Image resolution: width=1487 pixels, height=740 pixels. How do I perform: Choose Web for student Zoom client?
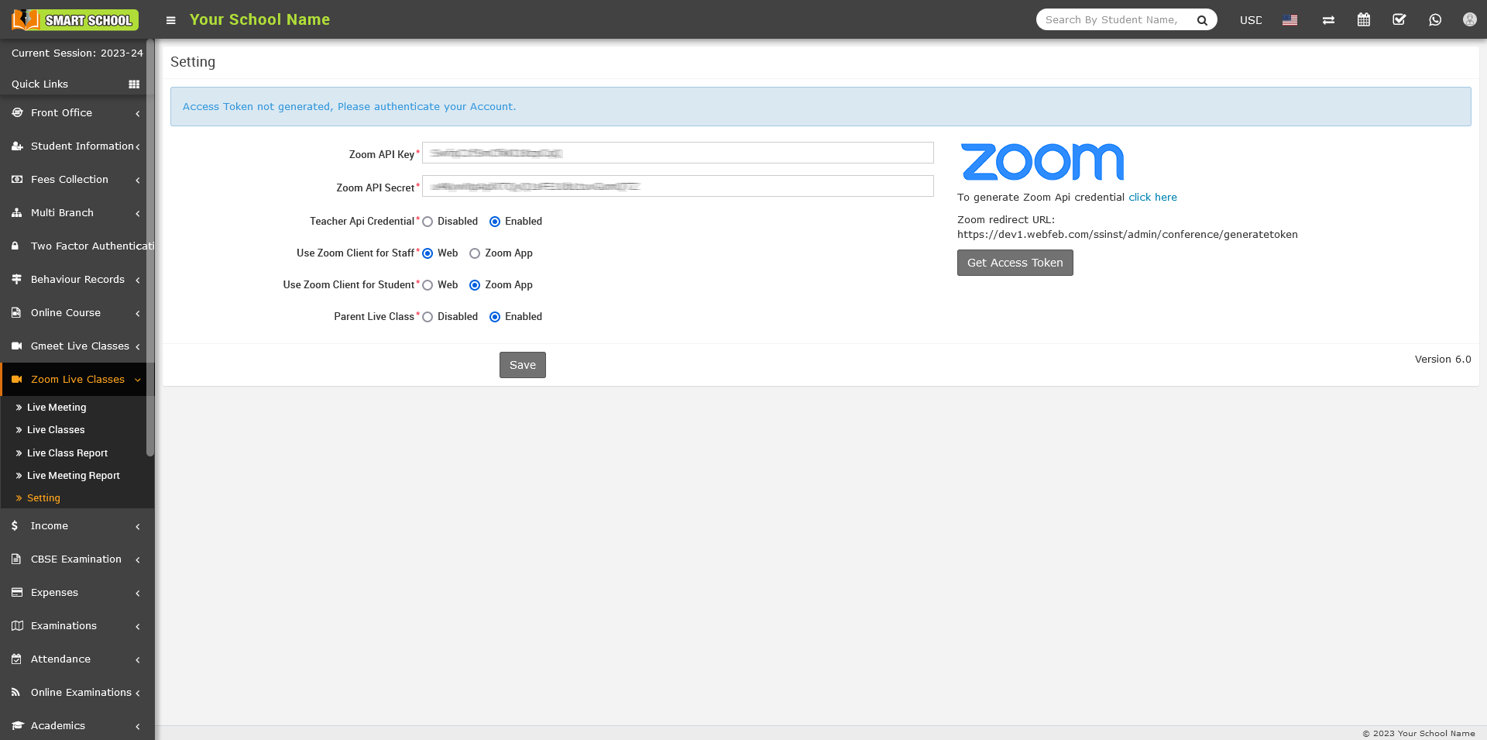point(428,285)
